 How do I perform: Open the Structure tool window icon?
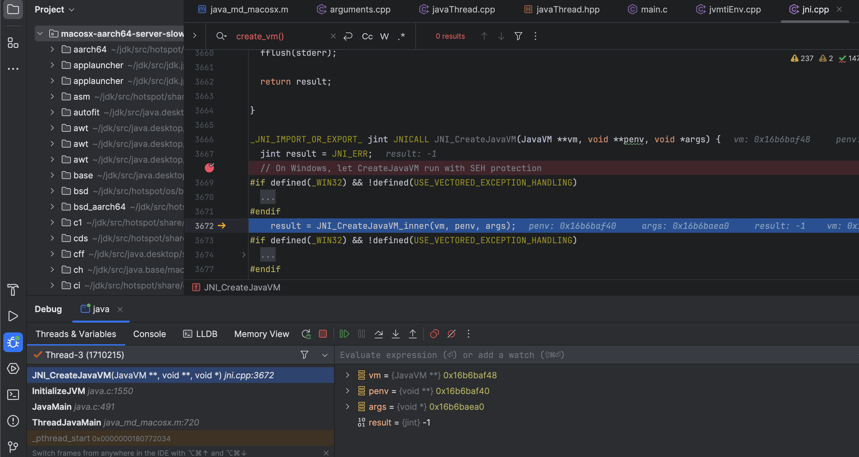click(13, 43)
